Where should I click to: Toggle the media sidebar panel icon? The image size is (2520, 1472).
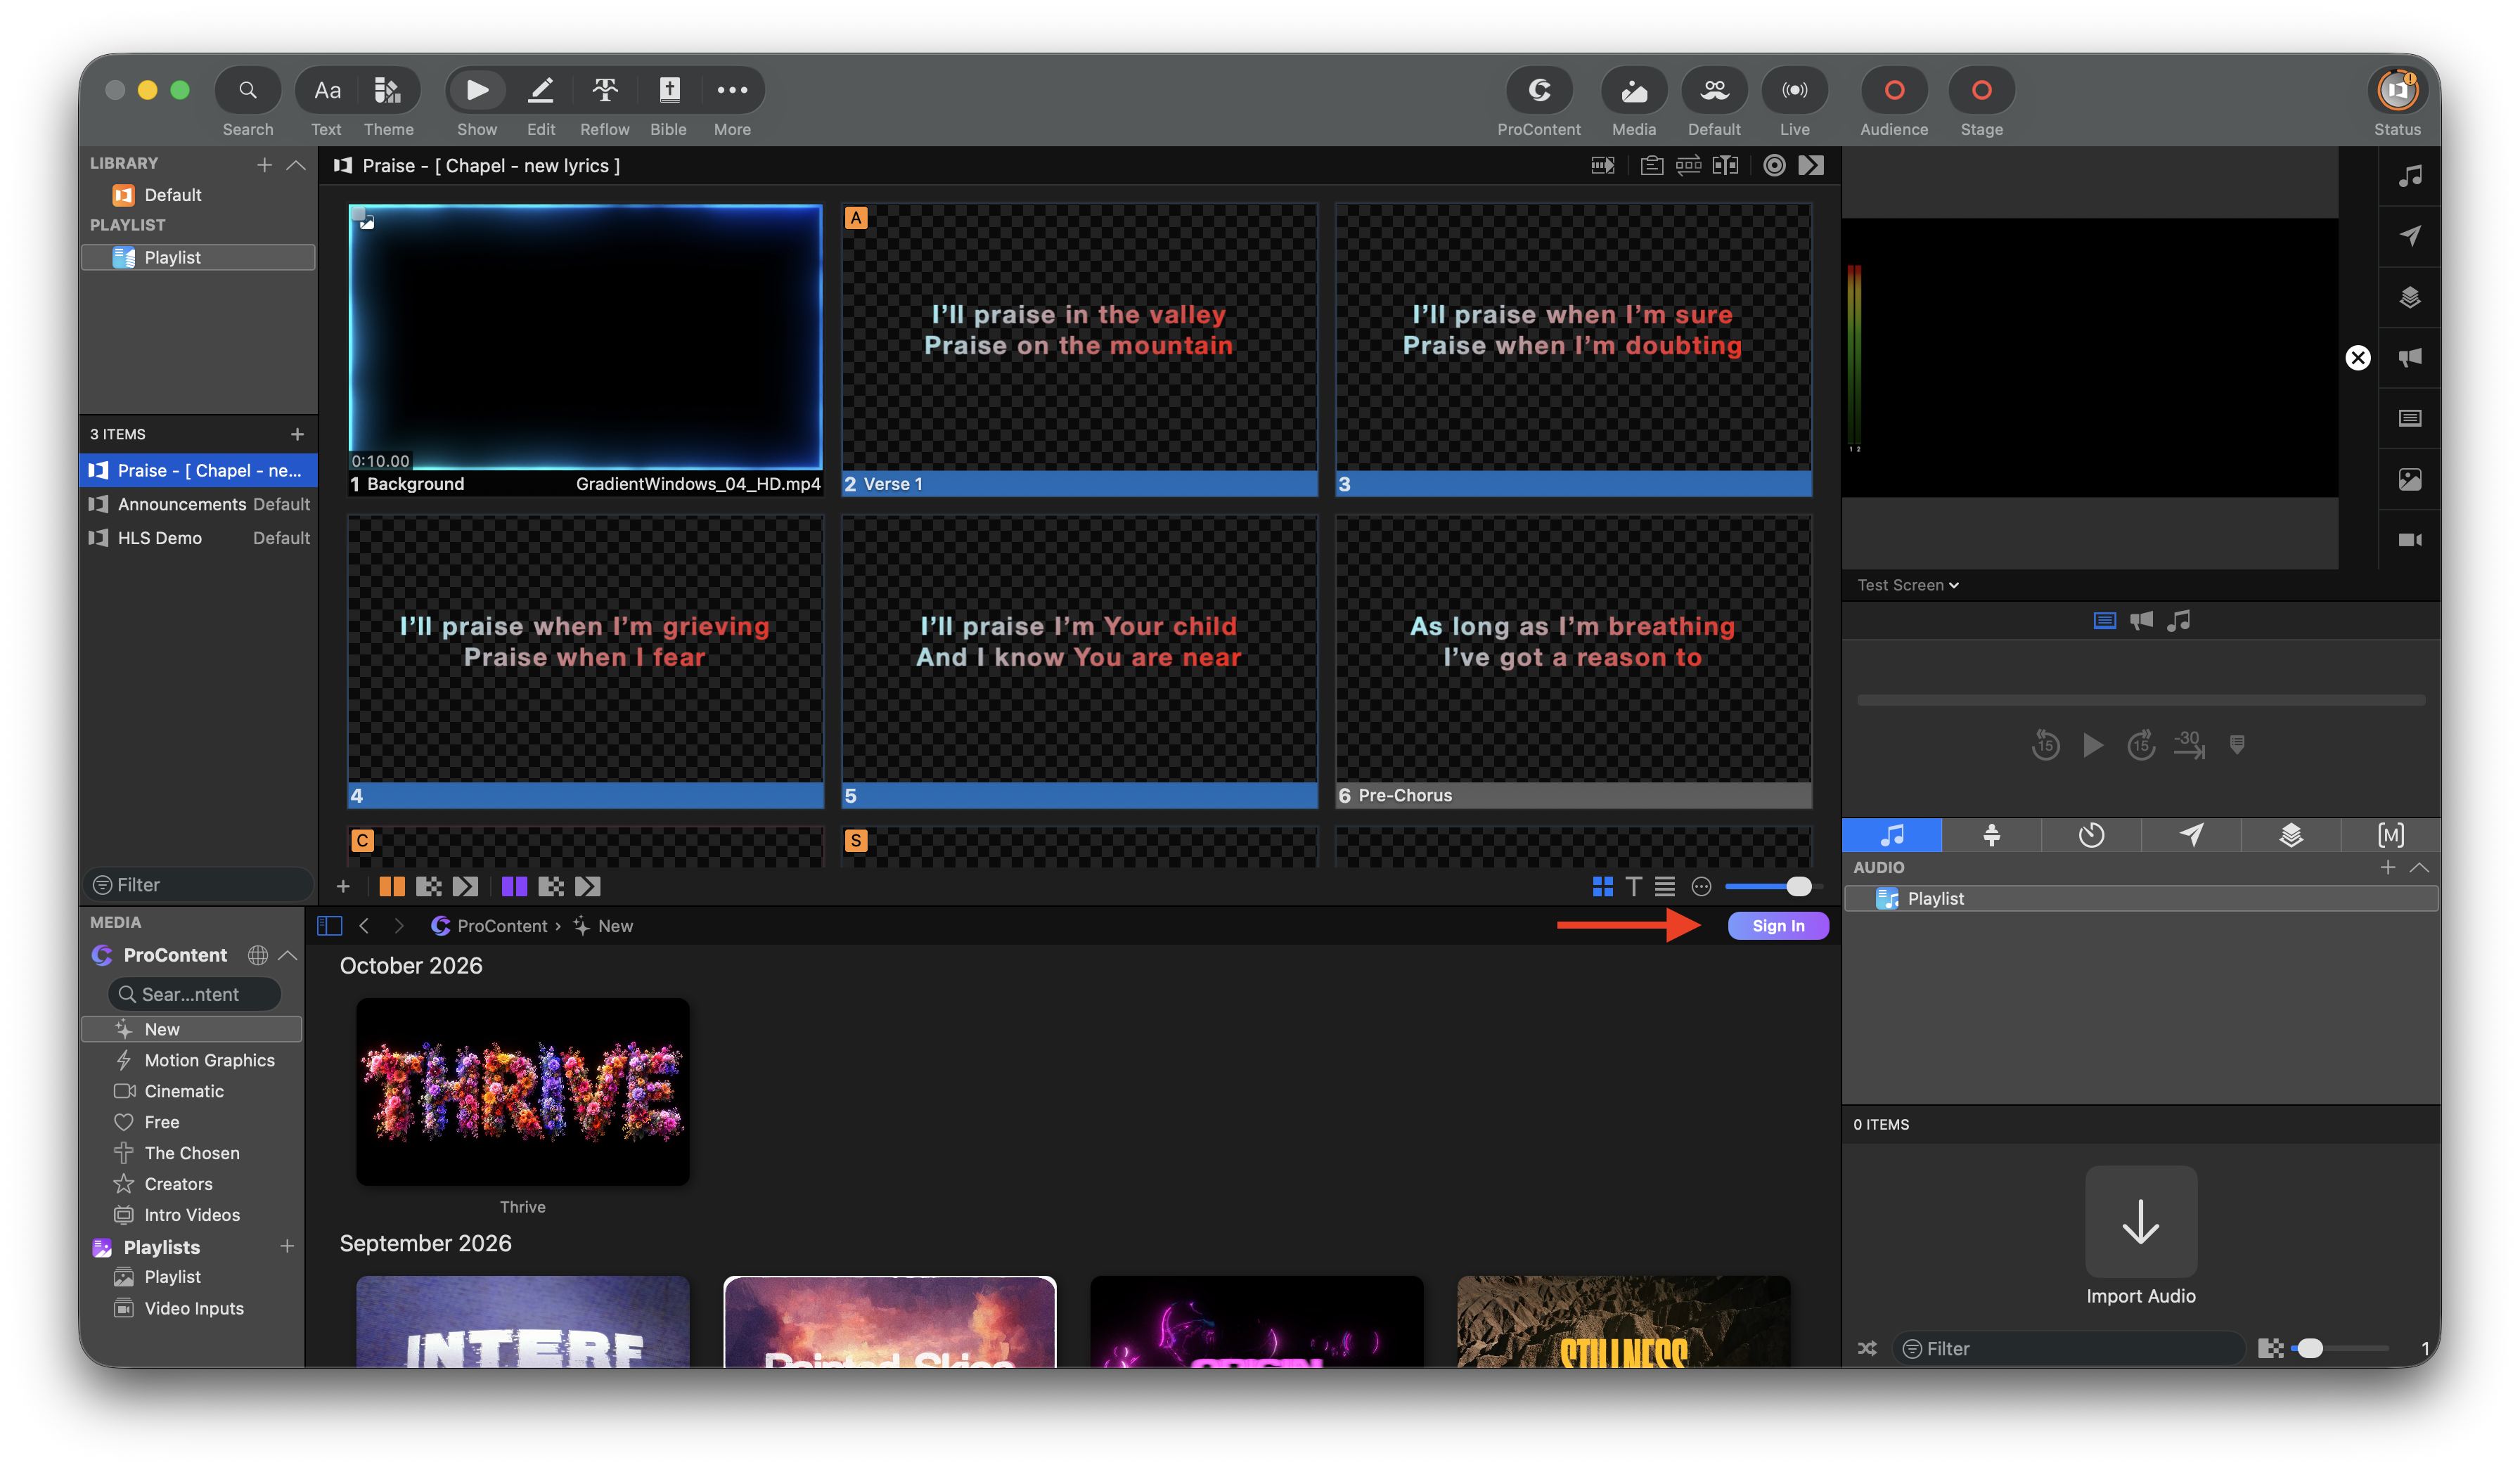pyautogui.click(x=329, y=926)
